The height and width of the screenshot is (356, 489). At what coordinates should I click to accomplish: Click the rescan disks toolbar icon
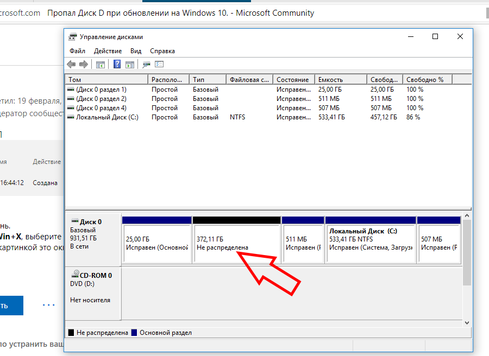click(x=146, y=65)
